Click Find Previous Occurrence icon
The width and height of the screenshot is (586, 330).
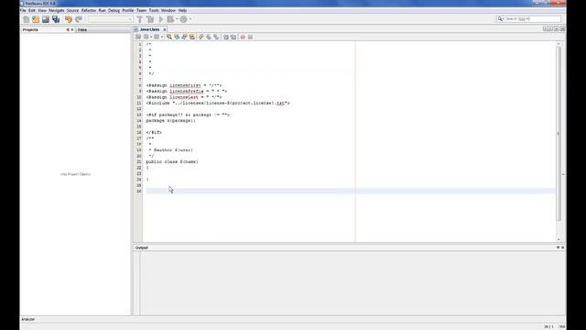point(177,37)
